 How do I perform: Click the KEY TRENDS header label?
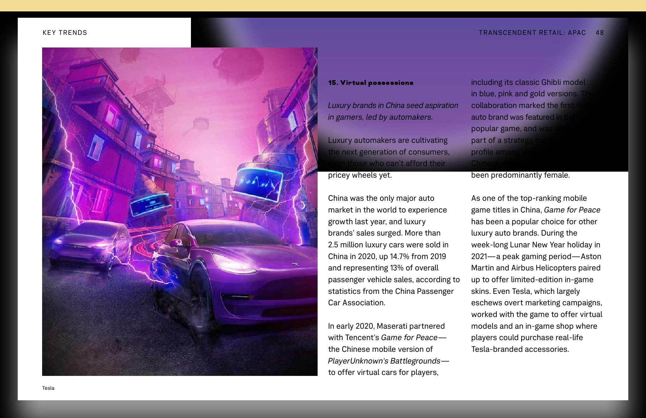[65, 33]
